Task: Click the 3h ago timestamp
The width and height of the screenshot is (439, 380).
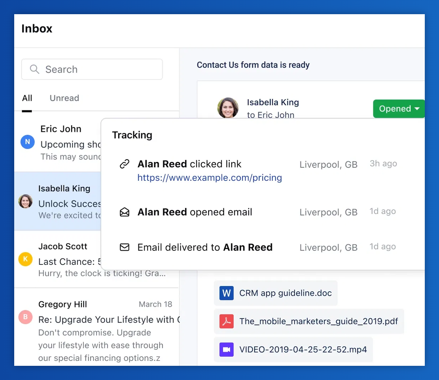Action: (383, 163)
